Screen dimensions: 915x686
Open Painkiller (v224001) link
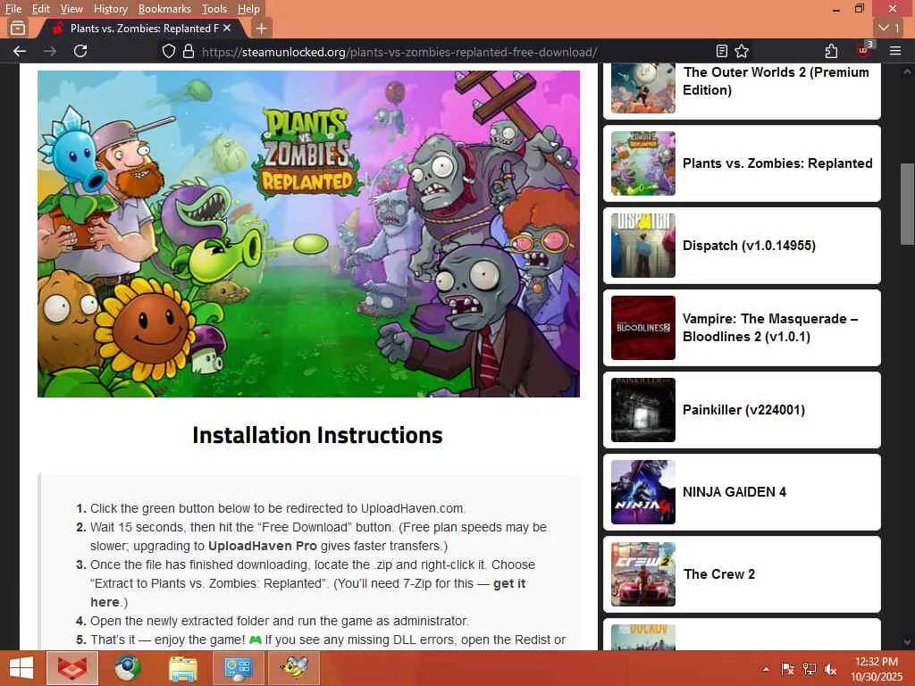pos(743,410)
